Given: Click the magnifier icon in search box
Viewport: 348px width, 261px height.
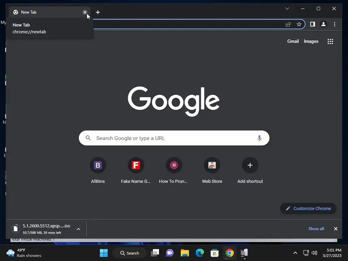Looking at the screenshot, I should [x=88, y=138].
